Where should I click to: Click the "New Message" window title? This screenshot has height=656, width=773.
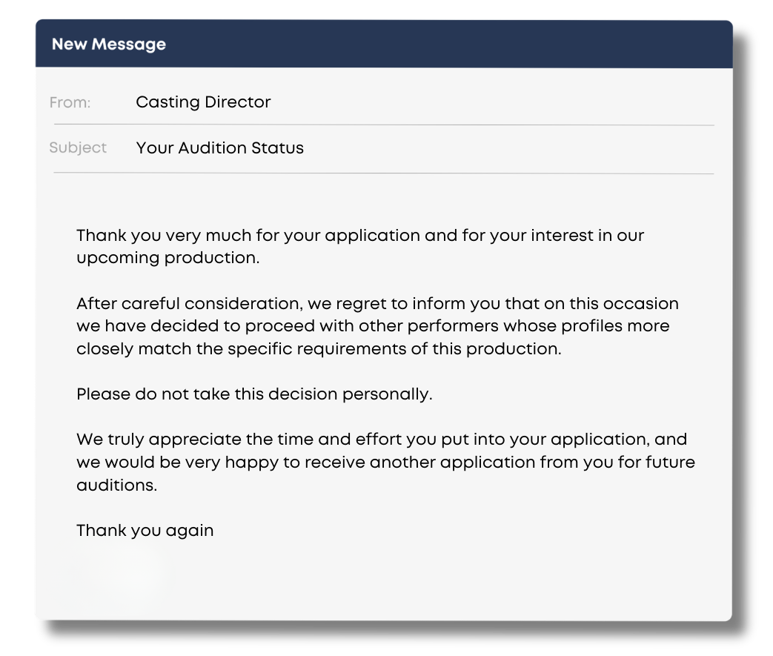coord(108,44)
